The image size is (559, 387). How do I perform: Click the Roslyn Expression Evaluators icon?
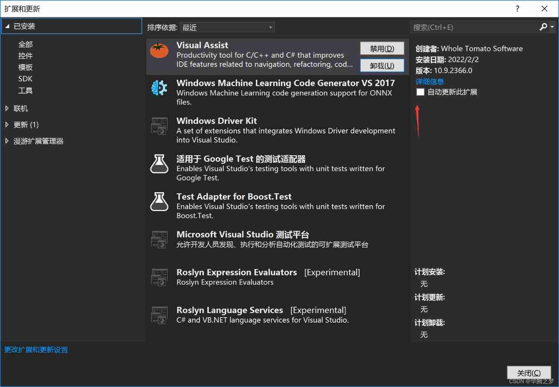click(159, 277)
